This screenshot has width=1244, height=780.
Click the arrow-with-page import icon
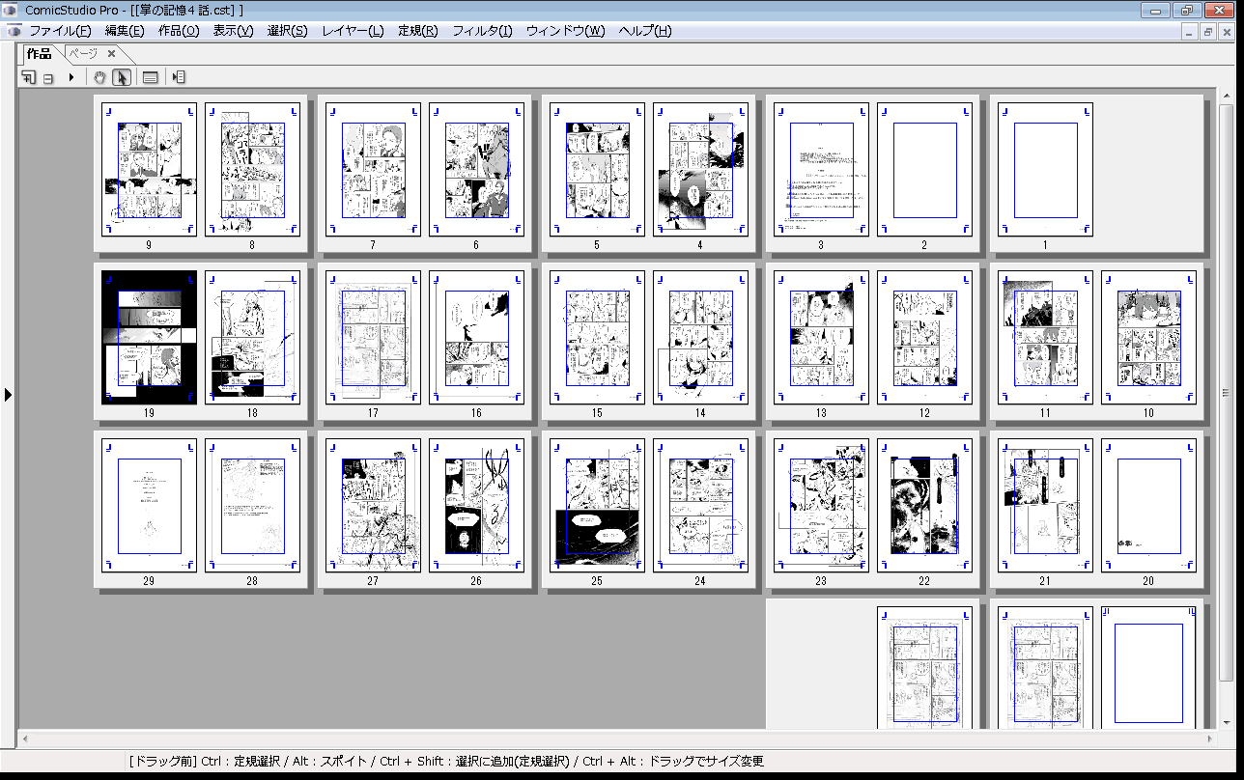tap(179, 77)
